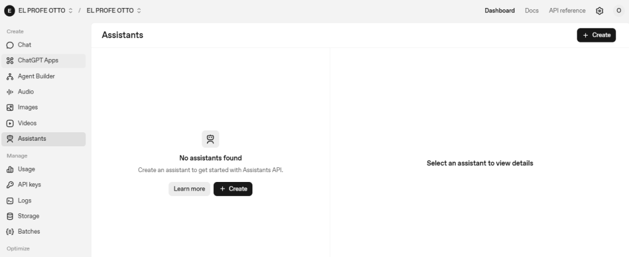Select the ChatGPT Apps icon
The width and height of the screenshot is (629, 257).
tap(10, 61)
